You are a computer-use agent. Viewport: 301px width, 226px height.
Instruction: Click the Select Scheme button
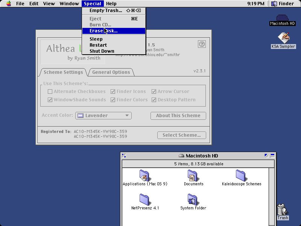click(x=182, y=135)
